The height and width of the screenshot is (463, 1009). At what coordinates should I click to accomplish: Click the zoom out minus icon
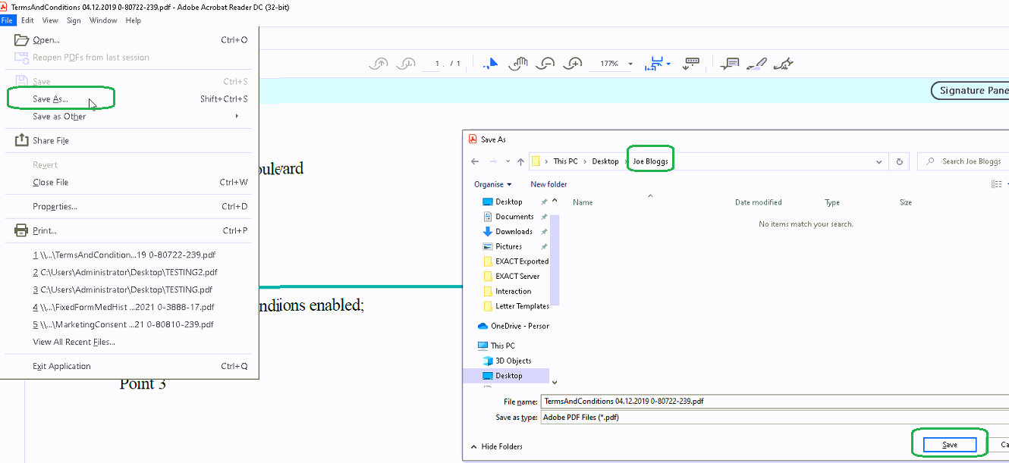click(545, 64)
